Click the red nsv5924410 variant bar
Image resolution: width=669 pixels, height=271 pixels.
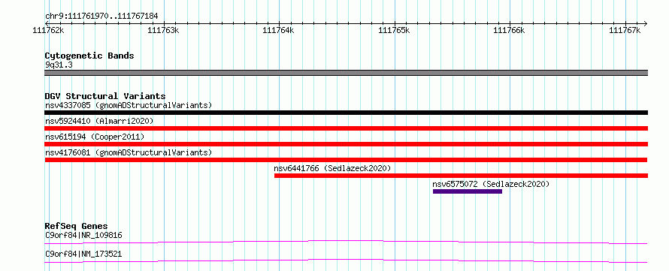[x=346, y=128]
